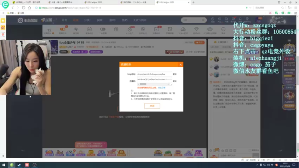The height and width of the screenshot is (168, 299).
Task: Open the checklist tasks icon with badge
Action: click(x=156, y=29)
